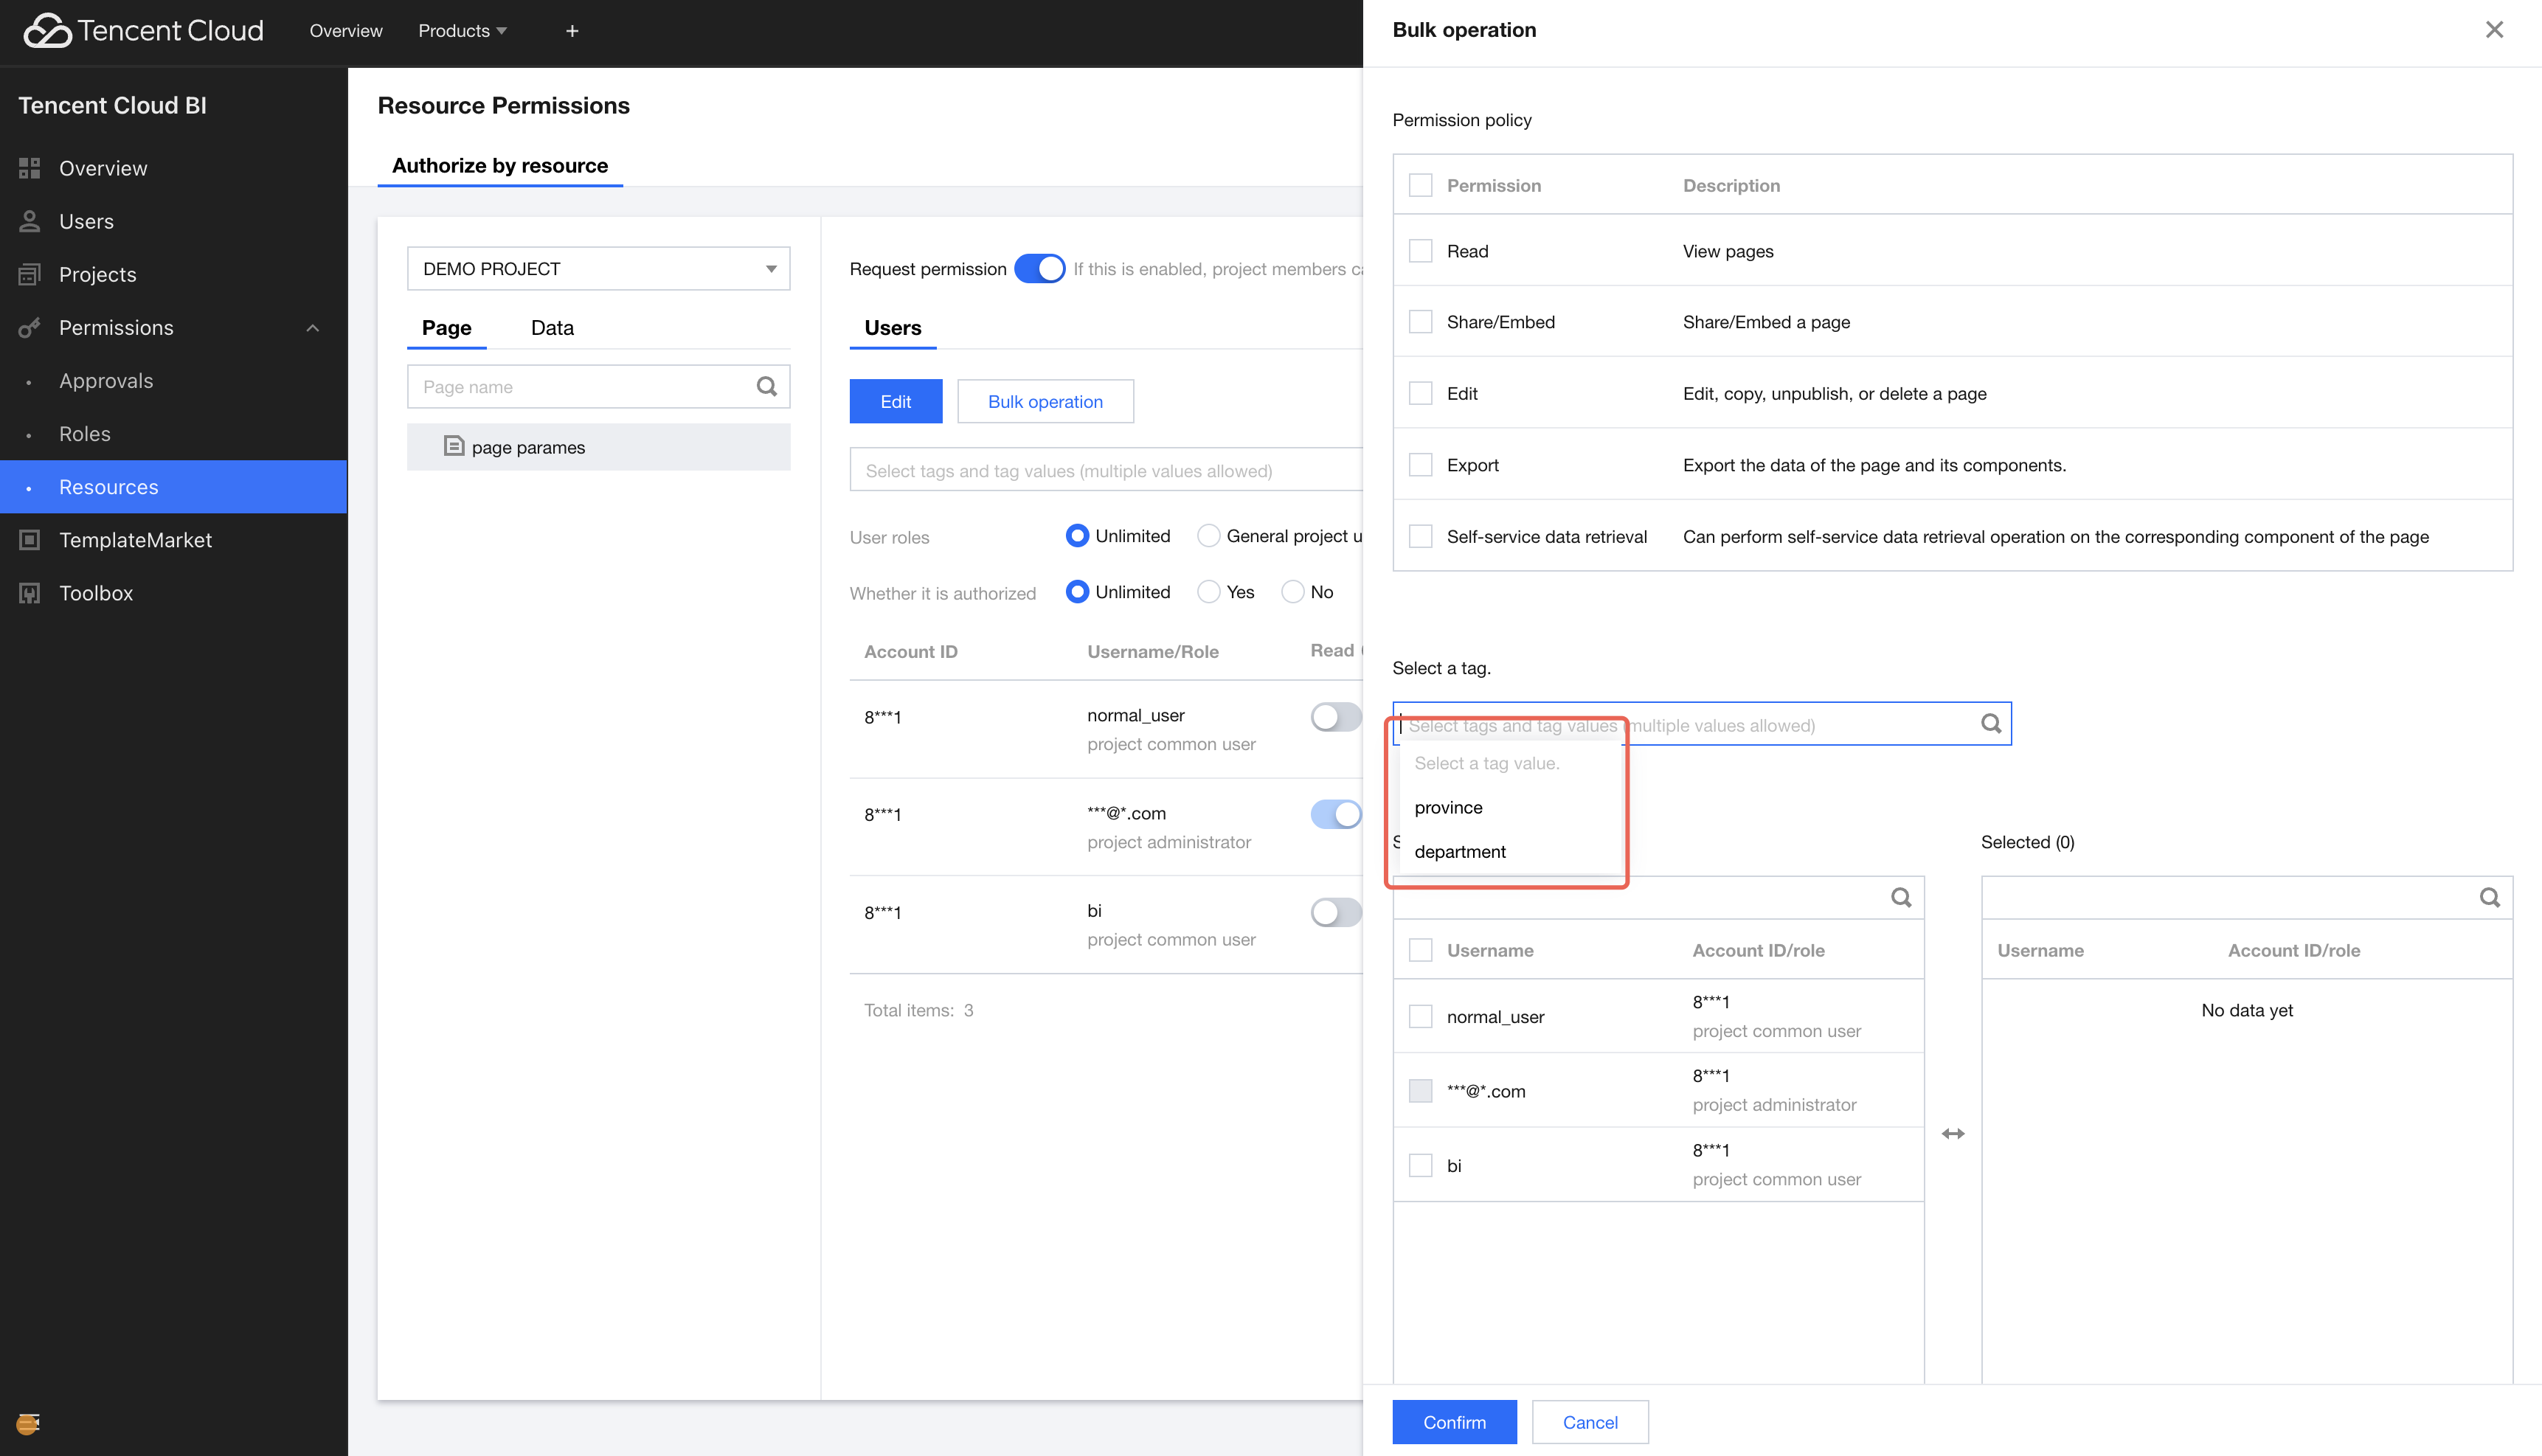
Task: Open the DEMO PROJECT dropdown
Action: tap(598, 269)
